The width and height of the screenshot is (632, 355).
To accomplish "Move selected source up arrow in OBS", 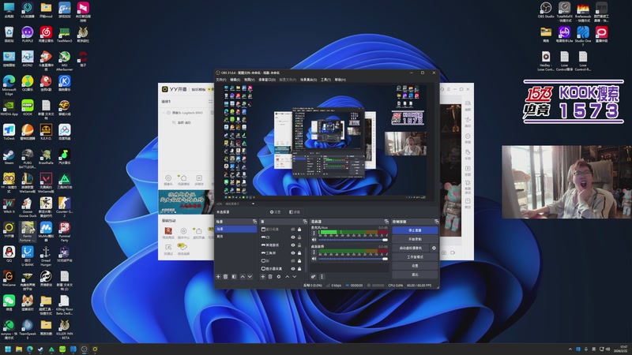I will (288, 277).
